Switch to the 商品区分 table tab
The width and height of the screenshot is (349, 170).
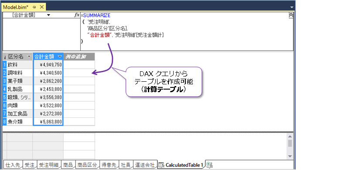pyautogui.click(x=87, y=165)
